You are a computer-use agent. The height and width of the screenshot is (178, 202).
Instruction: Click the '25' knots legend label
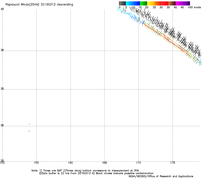154,7
